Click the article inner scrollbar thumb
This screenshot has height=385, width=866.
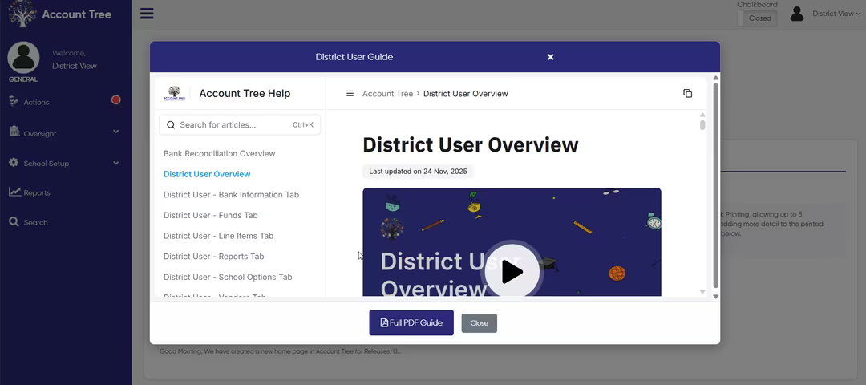pyautogui.click(x=702, y=125)
